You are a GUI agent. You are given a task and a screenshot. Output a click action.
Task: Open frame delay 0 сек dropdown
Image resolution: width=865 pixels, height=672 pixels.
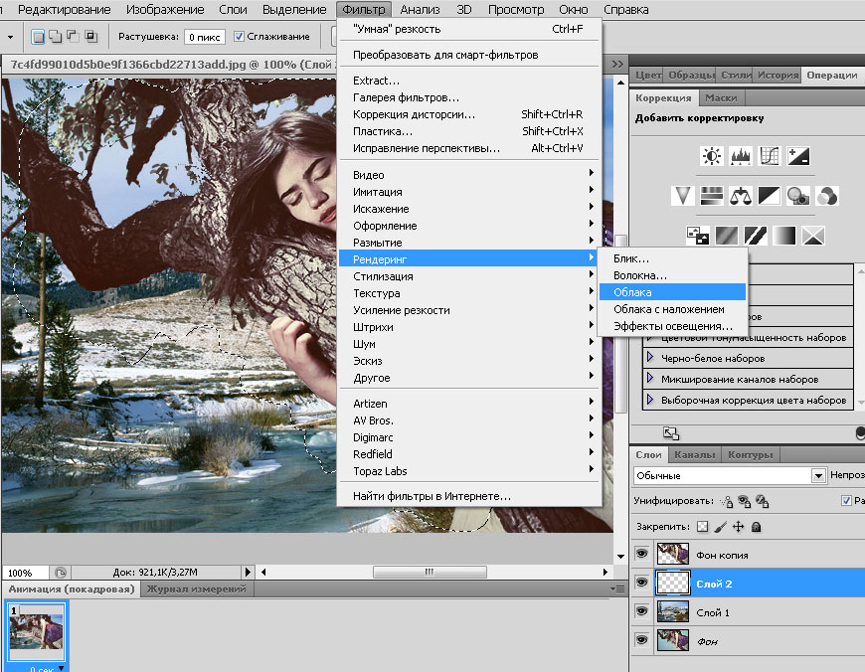[x=61, y=668]
